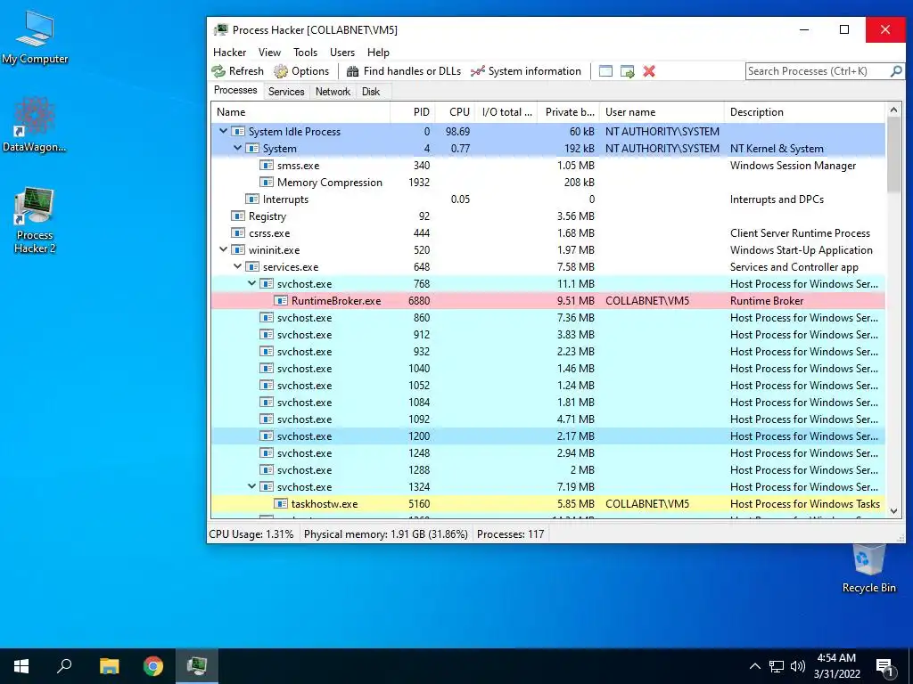Switch to the Network tab

tap(333, 92)
